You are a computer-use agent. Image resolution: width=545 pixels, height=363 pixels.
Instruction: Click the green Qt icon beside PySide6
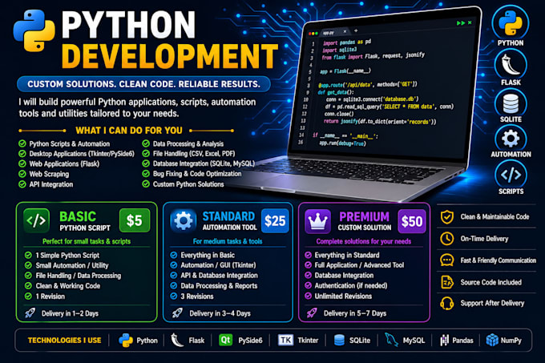[225, 340]
